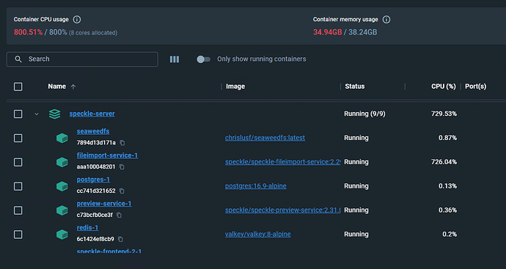Sort containers by Name column arrow
Image resolution: width=506 pixels, height=269 pixels.
(x=73, y=86)
